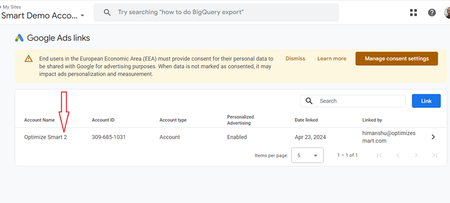This screenshot has height=203, width=450.
Task: Click the 1 – 1 of 1 pagination text
Action: tap(348, 155)
